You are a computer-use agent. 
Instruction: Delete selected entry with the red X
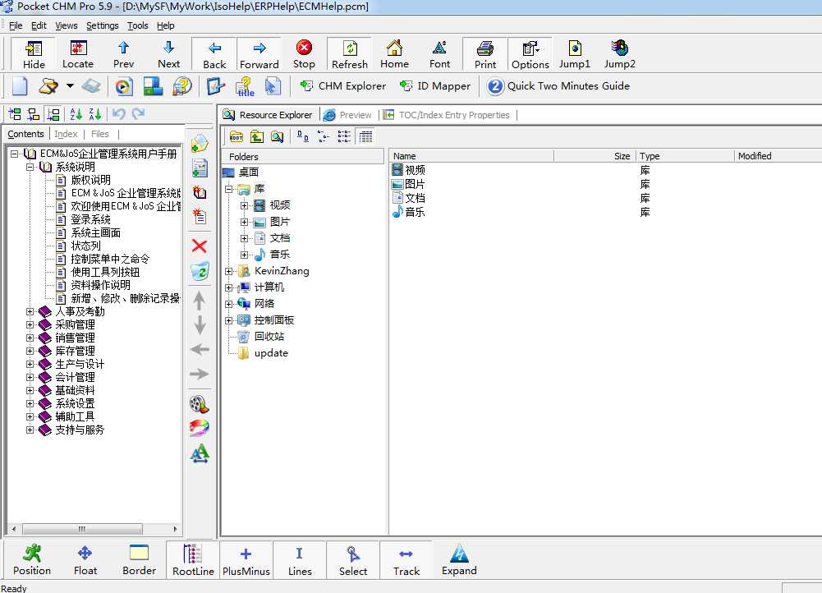(200, 246)
